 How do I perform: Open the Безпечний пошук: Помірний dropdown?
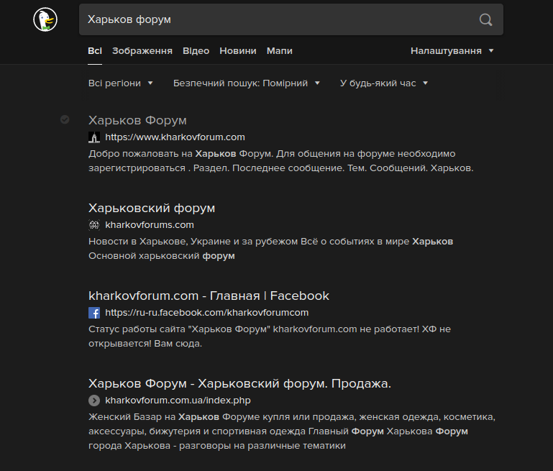point(247,83)
